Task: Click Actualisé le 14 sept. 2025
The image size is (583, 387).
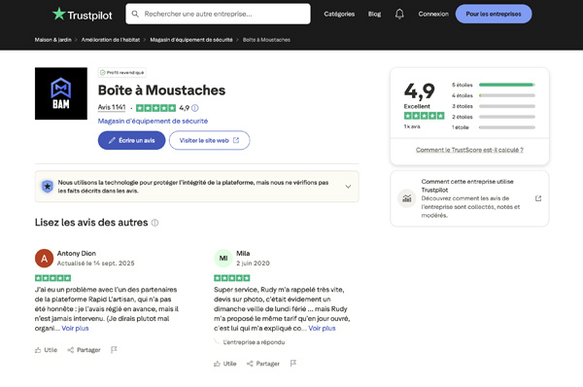Action: (95, 264)
